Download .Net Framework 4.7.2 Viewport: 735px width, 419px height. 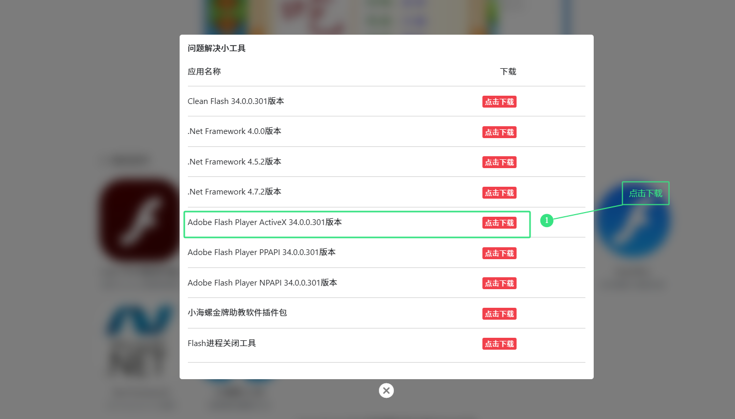tap(499, 192)
